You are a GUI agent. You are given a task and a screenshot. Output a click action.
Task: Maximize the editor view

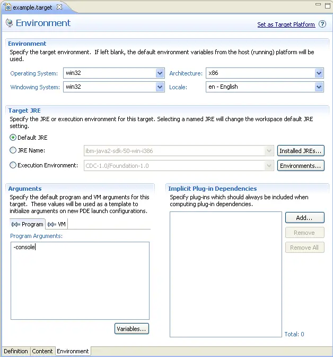pyautogui.click(x=327, y=5)
